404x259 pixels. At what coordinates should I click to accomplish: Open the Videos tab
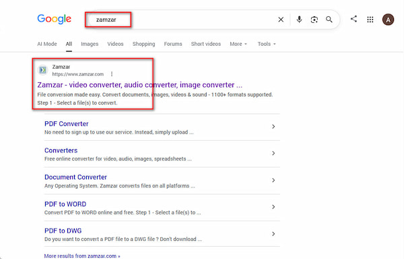(115, 44)
